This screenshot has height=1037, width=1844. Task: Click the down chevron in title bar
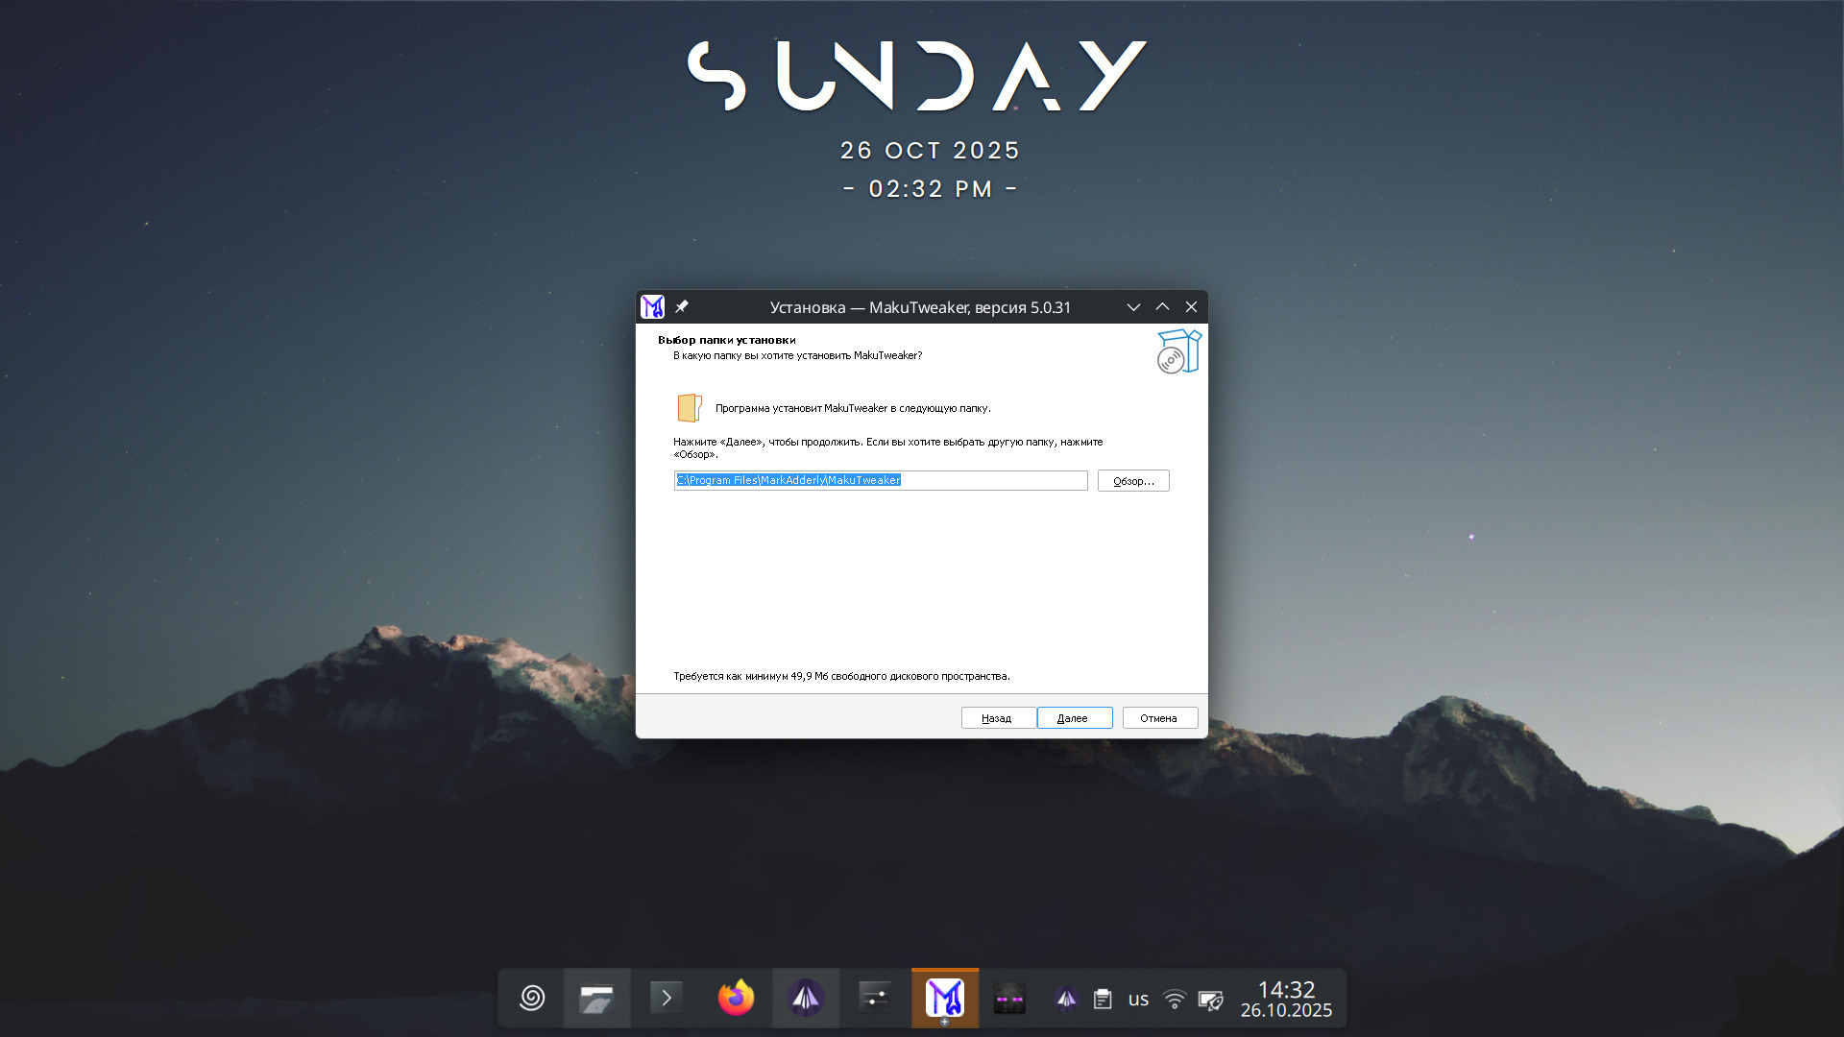click(x=1133, y=307)
